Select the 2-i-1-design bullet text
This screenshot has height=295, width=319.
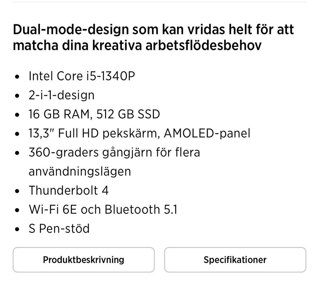pyautogui.click(x=61, y=95)
